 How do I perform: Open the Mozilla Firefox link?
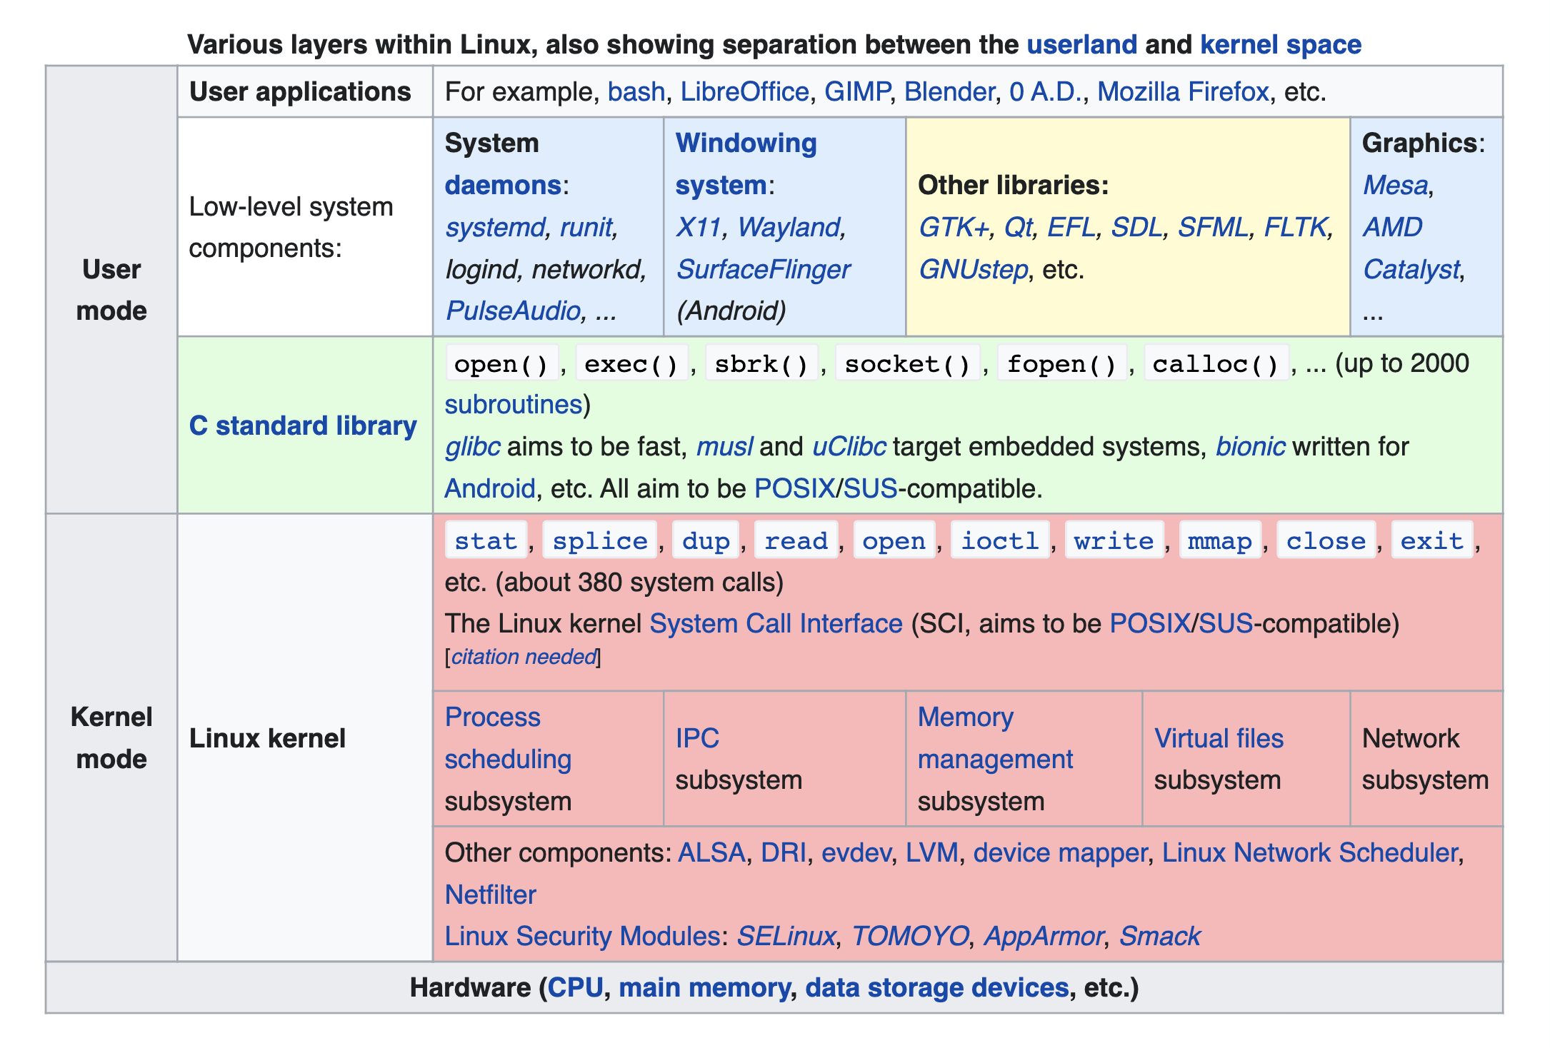1183,91
